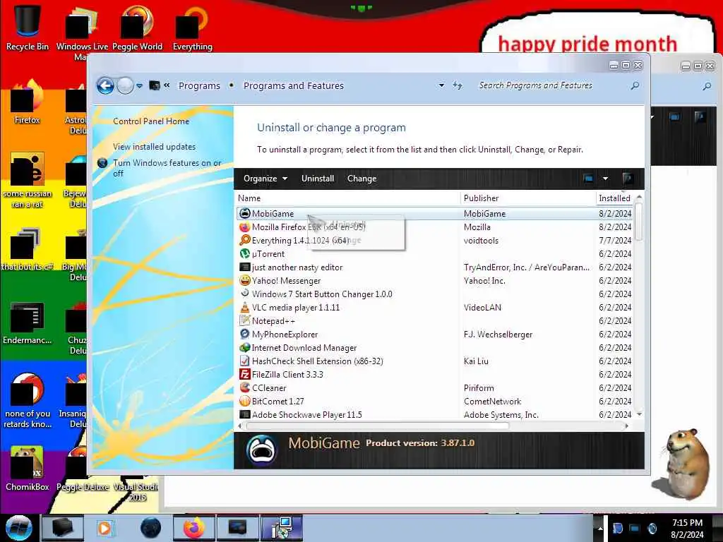Screen dimensions: 723x542
Task: Show hidden tray icons arrow
Action: [600, 528]
